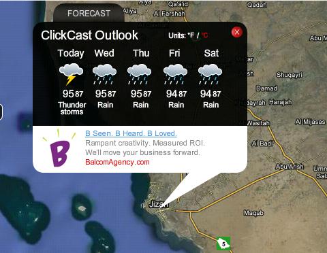This screenshot has width=327, height=253.
Task: Click the Abu Arish map label
Action: click(290, 167)
